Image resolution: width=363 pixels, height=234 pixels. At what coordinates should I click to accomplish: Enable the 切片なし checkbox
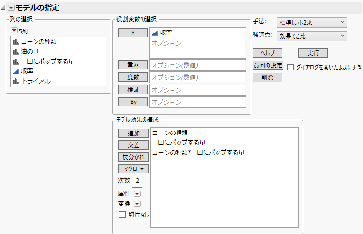(122, 215)
